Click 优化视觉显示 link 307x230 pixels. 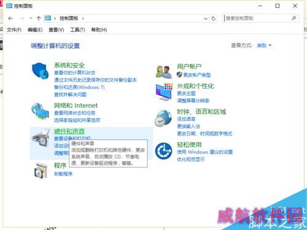191,159
